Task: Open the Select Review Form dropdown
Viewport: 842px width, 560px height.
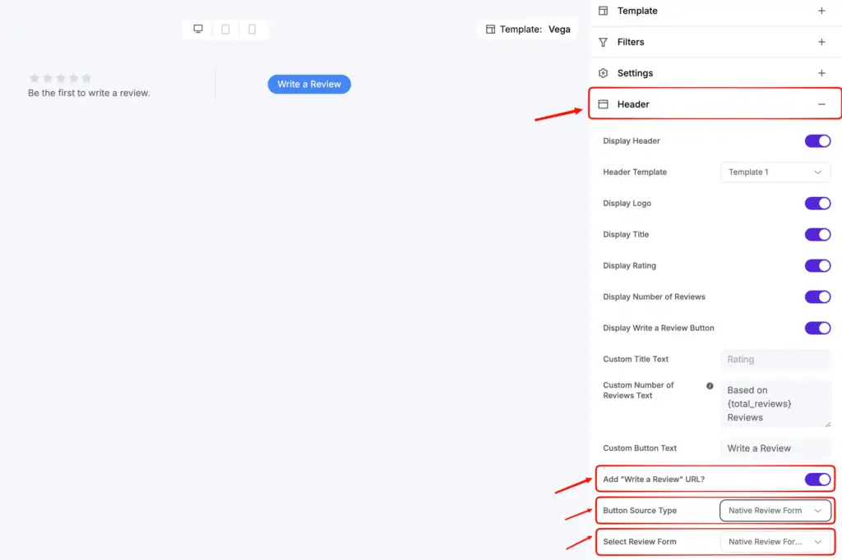Action: pyautogui.click(x=774, y=541)
